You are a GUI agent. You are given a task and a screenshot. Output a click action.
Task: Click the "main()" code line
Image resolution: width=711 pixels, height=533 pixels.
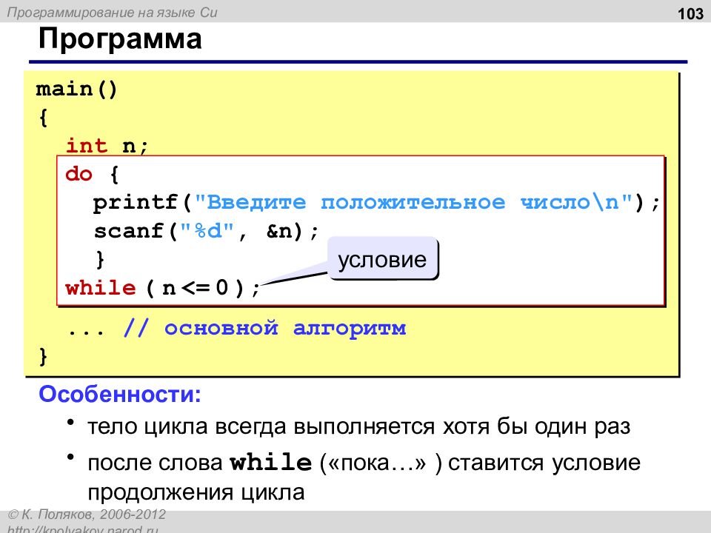[76, 89]
